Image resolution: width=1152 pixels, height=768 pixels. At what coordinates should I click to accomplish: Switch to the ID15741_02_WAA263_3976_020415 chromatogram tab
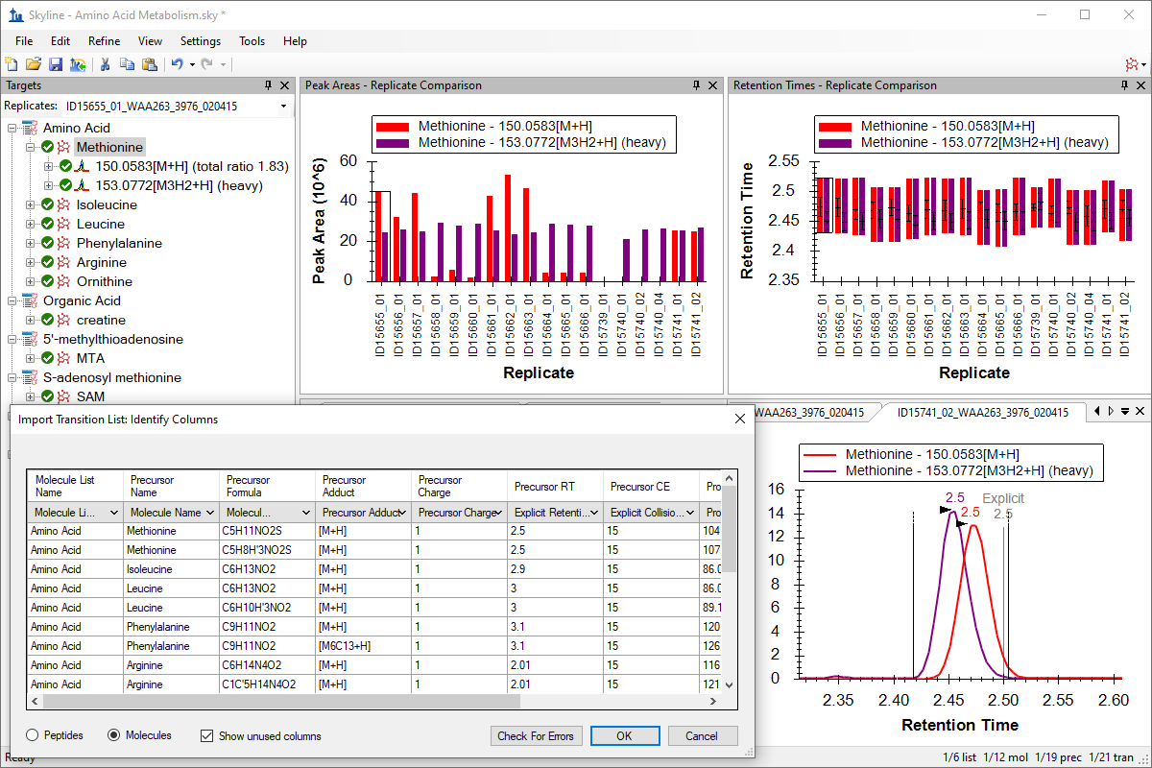coord(982,412)
